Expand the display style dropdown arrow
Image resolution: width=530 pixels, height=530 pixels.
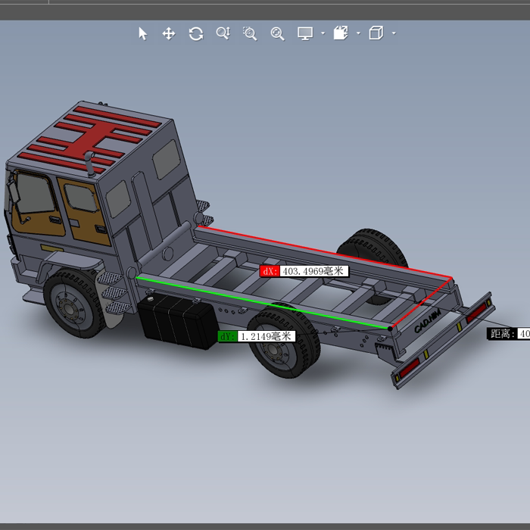tap(323, 33)
